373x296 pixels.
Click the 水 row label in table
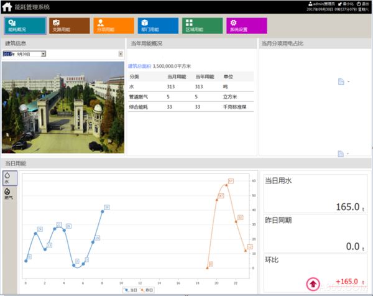pos(131,86)
